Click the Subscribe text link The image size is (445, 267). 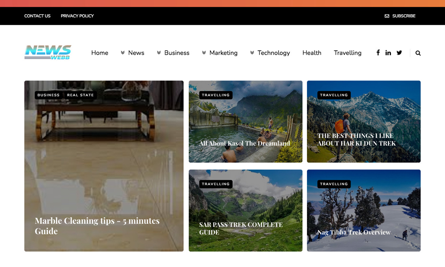pos(404,16)
